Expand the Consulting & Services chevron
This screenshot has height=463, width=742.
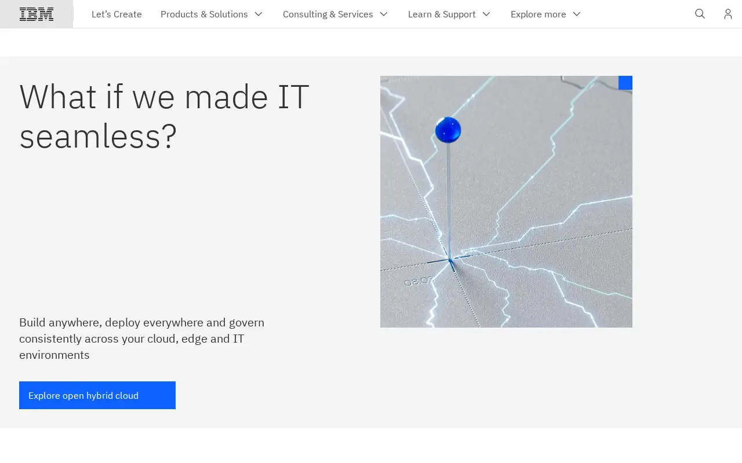tap(384, 14)
